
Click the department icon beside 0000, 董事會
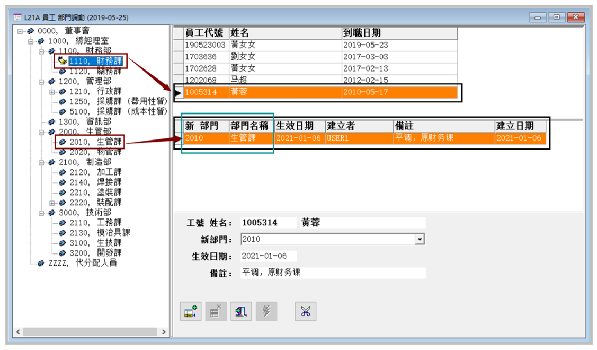tap(31, 31)
